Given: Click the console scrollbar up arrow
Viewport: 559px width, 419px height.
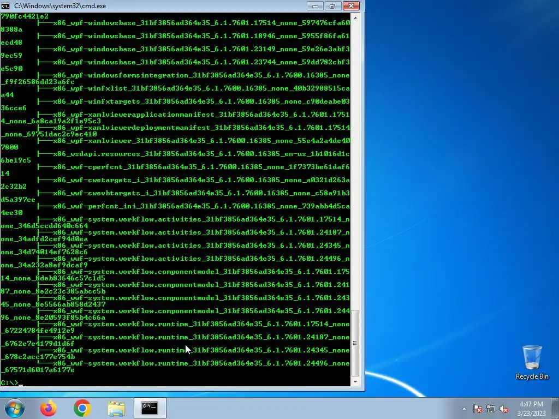Looking at the screenshot, I should tap(355, 17).
